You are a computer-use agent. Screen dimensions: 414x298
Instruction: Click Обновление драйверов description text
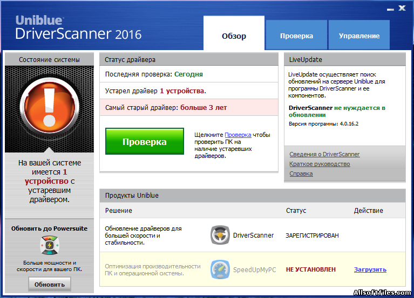pyautogui.click(x=143, y=235)
